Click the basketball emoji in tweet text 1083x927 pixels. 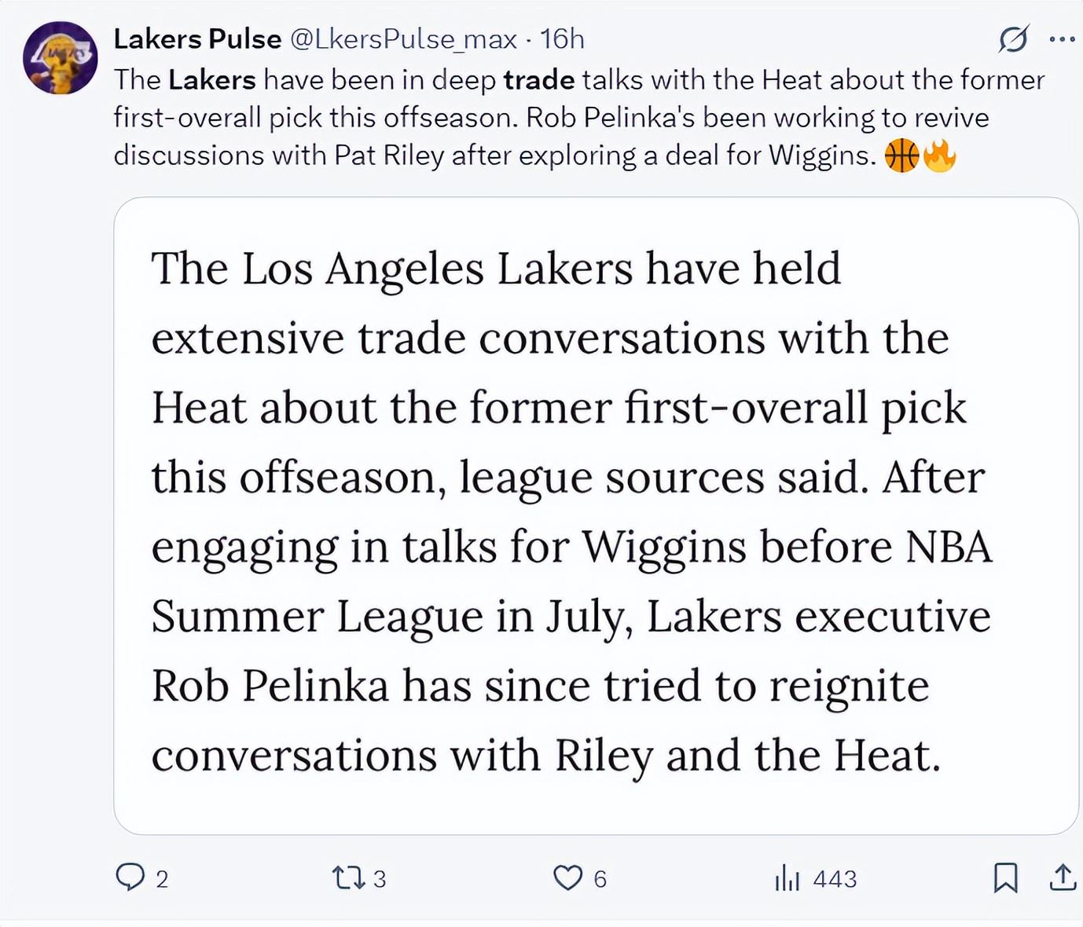coord(901,156)
